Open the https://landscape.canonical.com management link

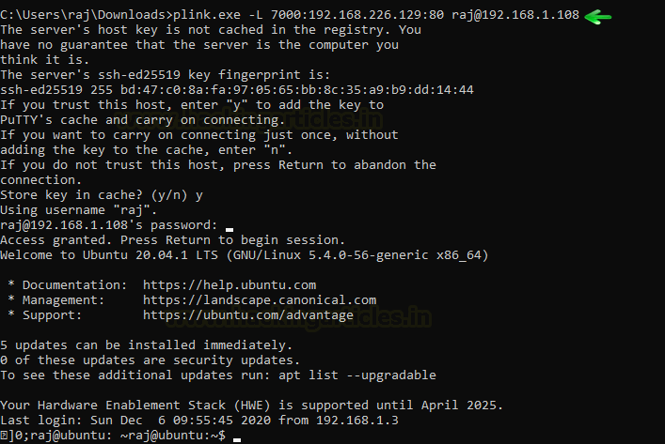[260, 300]
